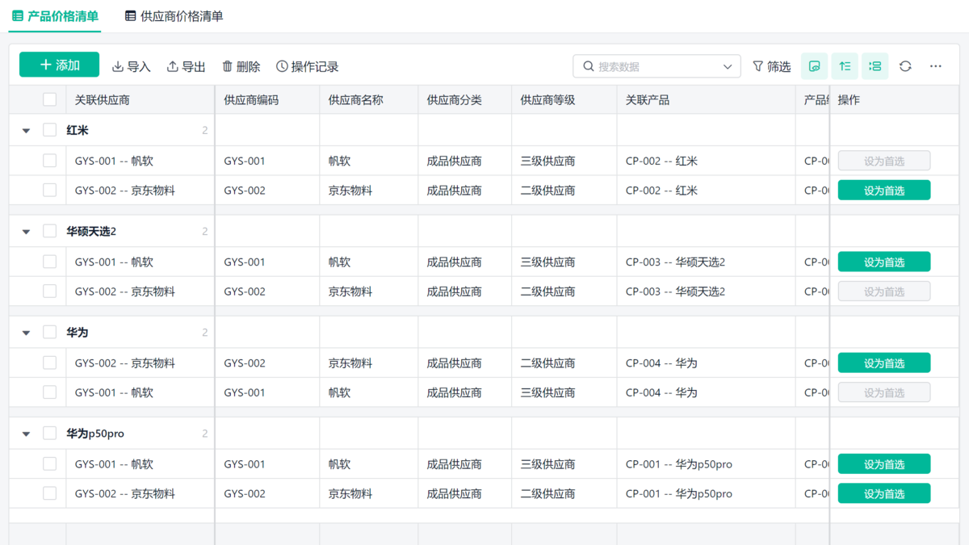
Task: Check the 红米 group checkbox
Action: pyautogui.click(x=50, y=130)
